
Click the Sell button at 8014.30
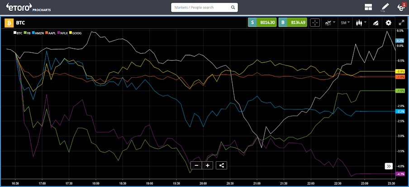262,23
